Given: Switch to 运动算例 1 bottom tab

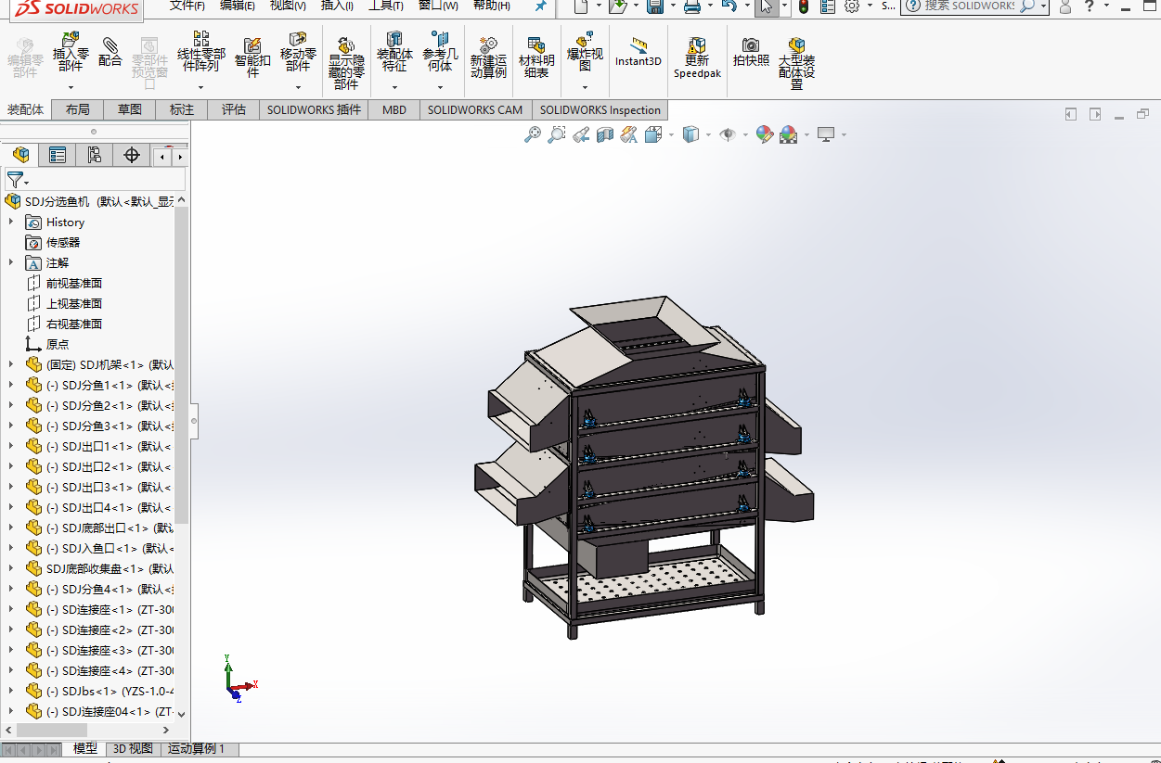Looking at the screenshot, I should click(197, 748).
